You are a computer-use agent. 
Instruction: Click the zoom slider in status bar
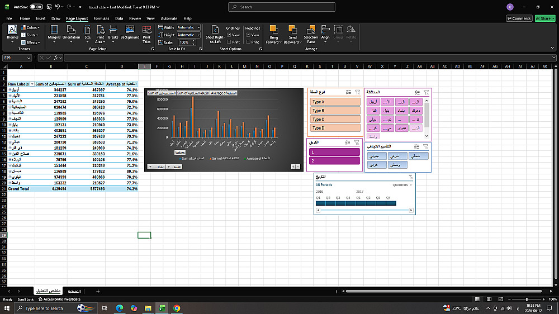(527, 299)
